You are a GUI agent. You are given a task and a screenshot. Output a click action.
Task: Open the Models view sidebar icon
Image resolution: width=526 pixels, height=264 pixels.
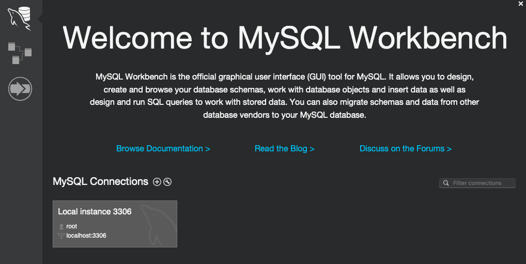pos(20,53)
